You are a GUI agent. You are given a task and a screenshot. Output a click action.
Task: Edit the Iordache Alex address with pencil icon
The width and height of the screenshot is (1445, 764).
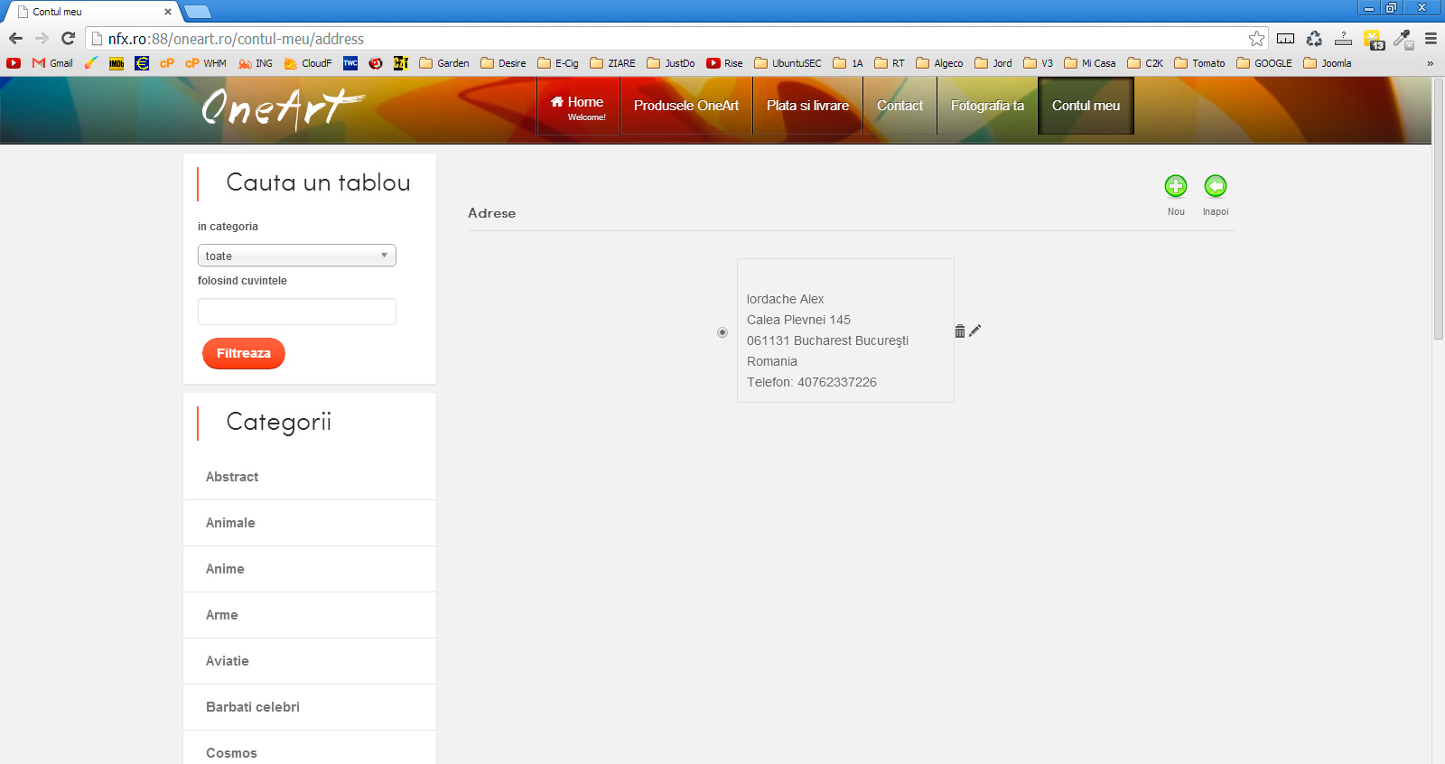pyautogui.click(x=974, y=331)
